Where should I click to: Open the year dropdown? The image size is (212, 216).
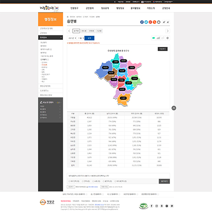72,38
